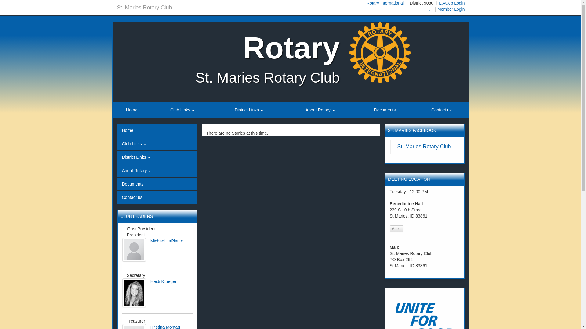Click the 'Tuesday - 12:00 PM' meeting time

pos(408,192)
